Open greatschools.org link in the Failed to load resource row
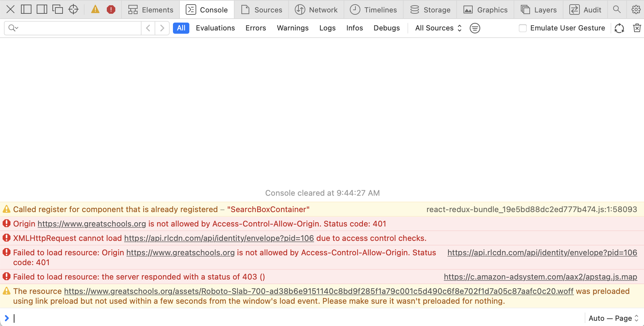The width and height of the screenshot is (644, 326). click(180, 253)
